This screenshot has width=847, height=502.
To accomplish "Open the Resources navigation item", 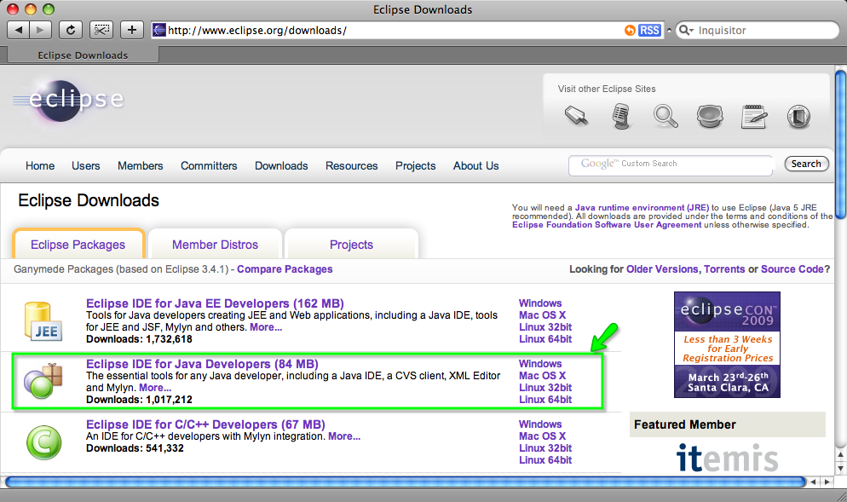I will tap(352, 166).
